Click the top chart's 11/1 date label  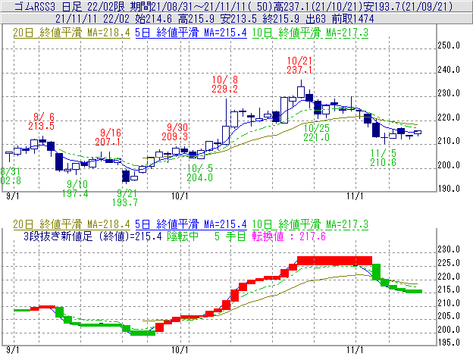(x=355, y=196)
